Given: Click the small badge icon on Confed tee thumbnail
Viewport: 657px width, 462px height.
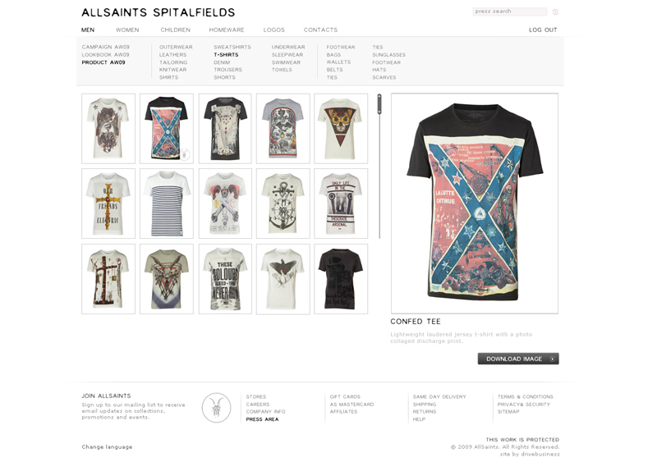Looking at the screenshot, I should [x=184, y=153].
